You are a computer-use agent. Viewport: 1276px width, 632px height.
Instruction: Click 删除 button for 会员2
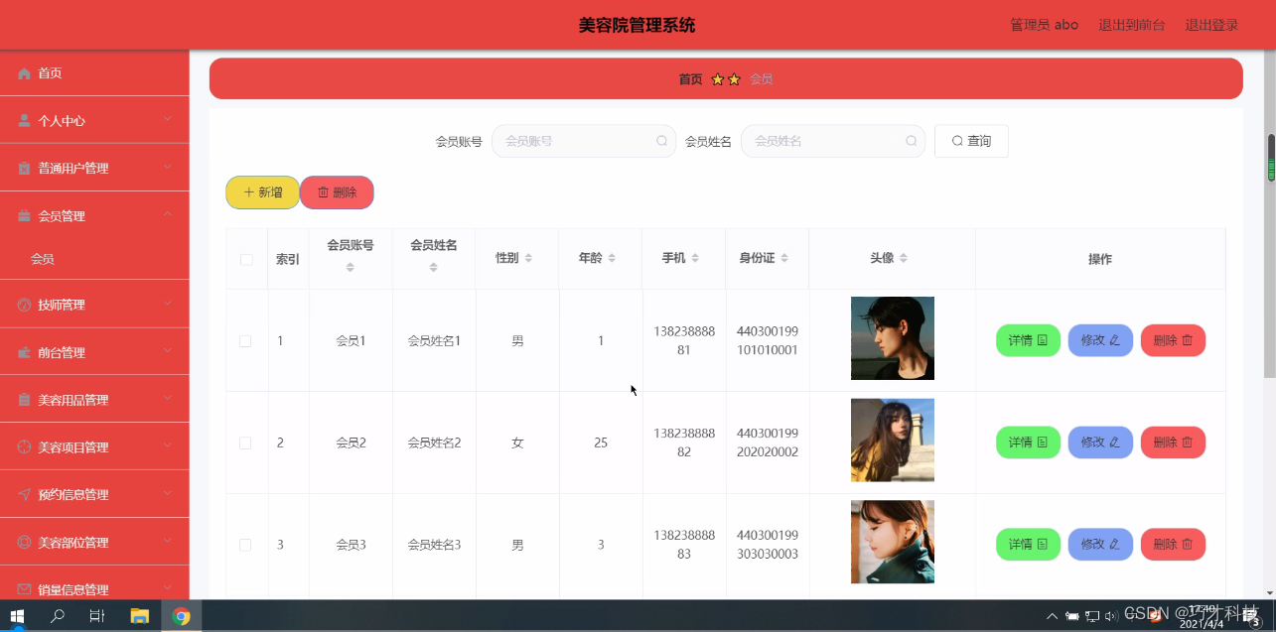pos(1173,442)
